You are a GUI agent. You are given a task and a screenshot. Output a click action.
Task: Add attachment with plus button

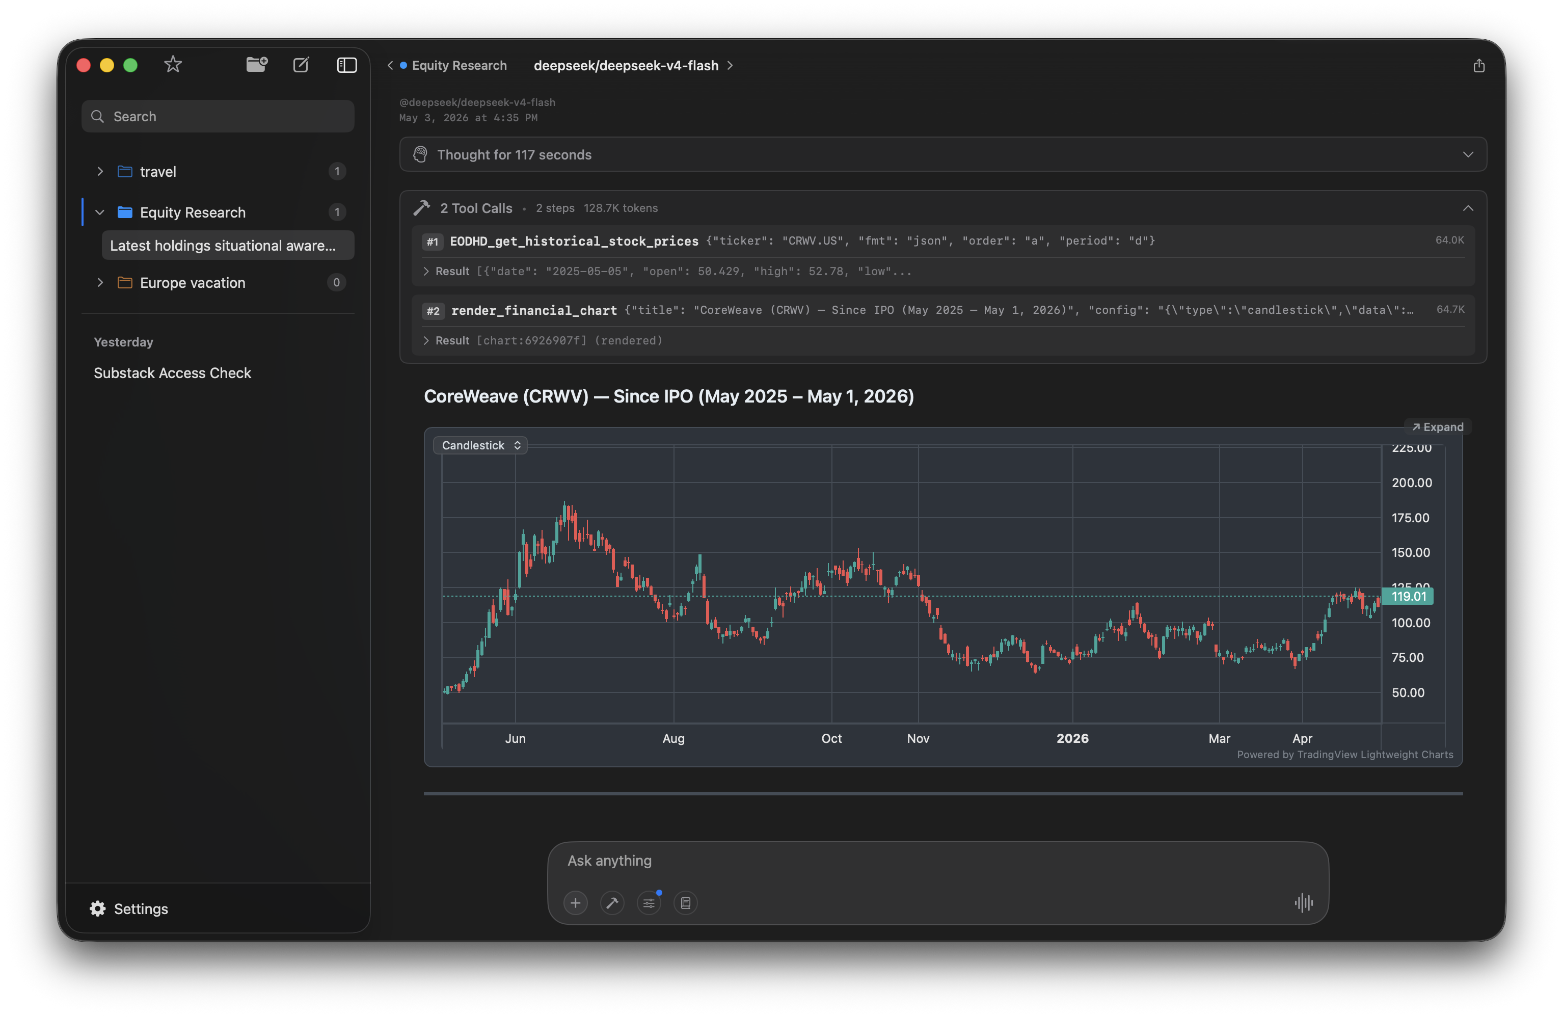point(575,903)
